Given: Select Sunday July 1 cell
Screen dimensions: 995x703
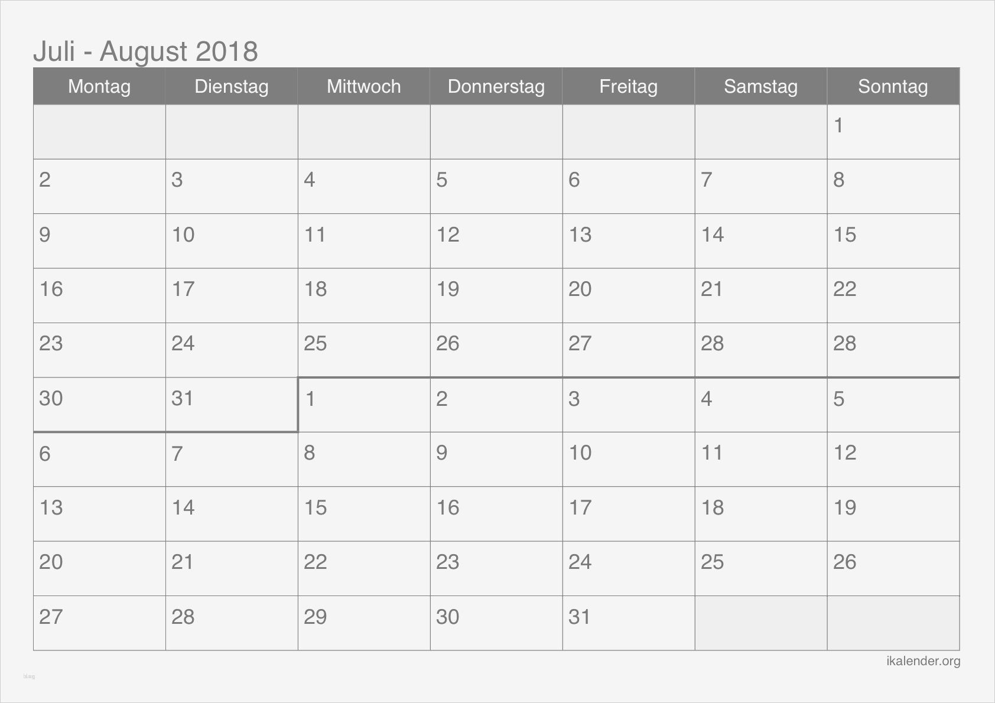Looking at the screenshot, I should [893, 132].
